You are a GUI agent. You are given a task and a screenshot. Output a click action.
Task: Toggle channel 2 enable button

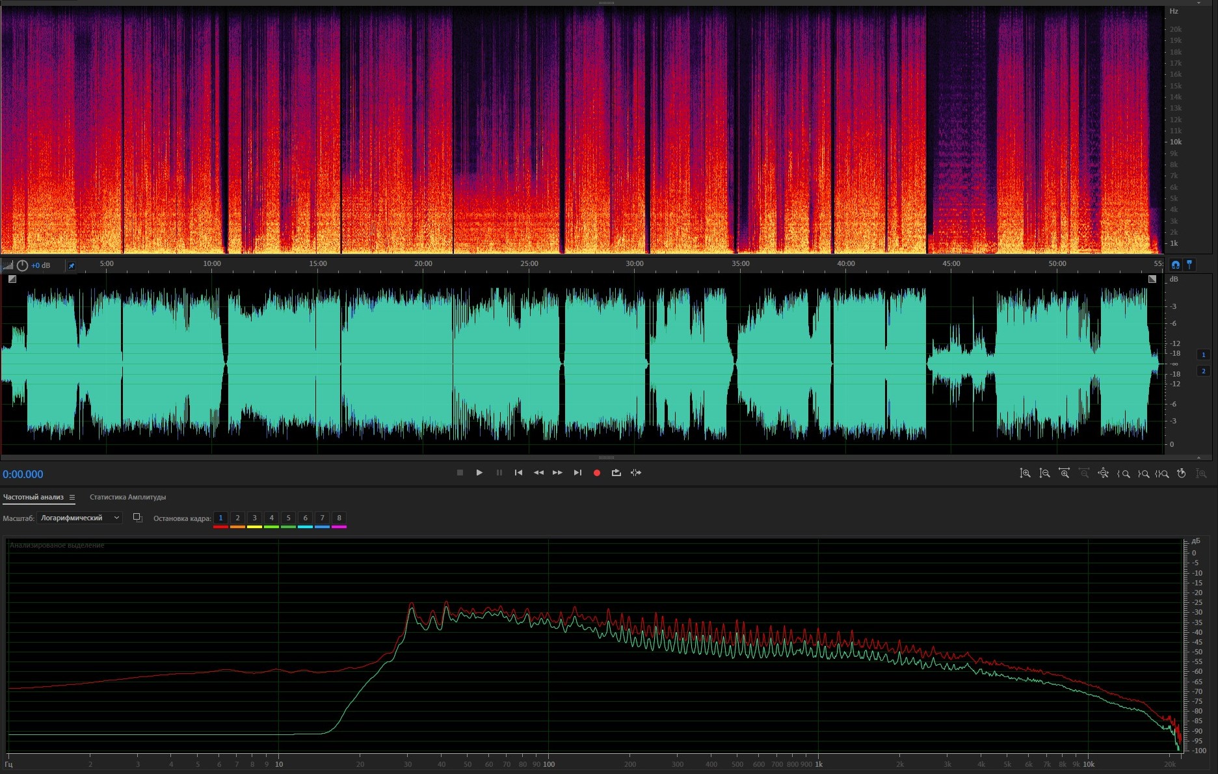coord(1203,371)
